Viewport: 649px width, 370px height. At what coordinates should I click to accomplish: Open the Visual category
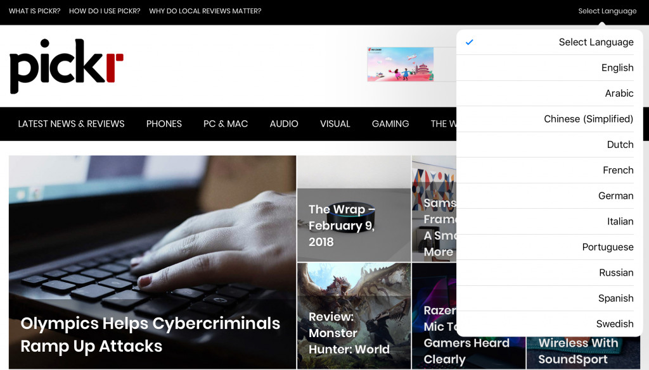335,124
